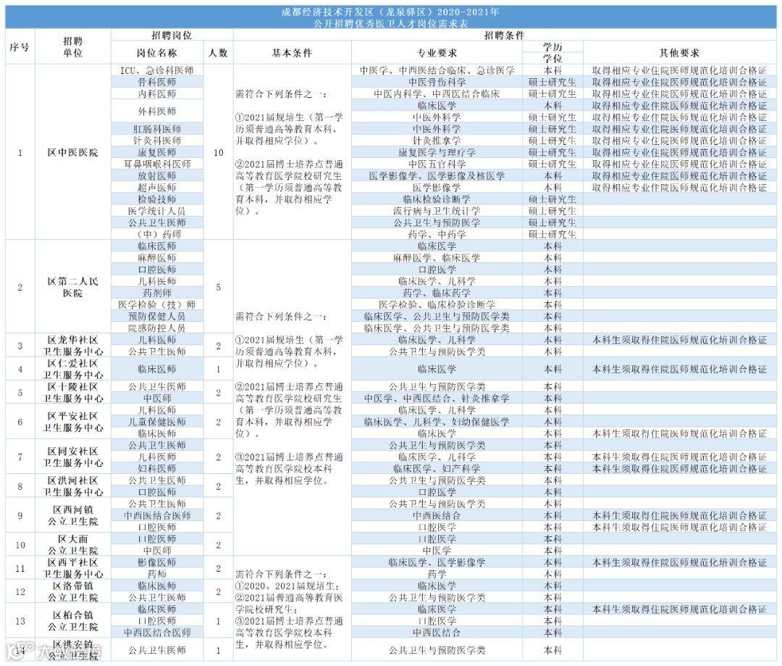The image size is (782, 666).
Task: Select the 人数 column header
Action: coord(219,53)
